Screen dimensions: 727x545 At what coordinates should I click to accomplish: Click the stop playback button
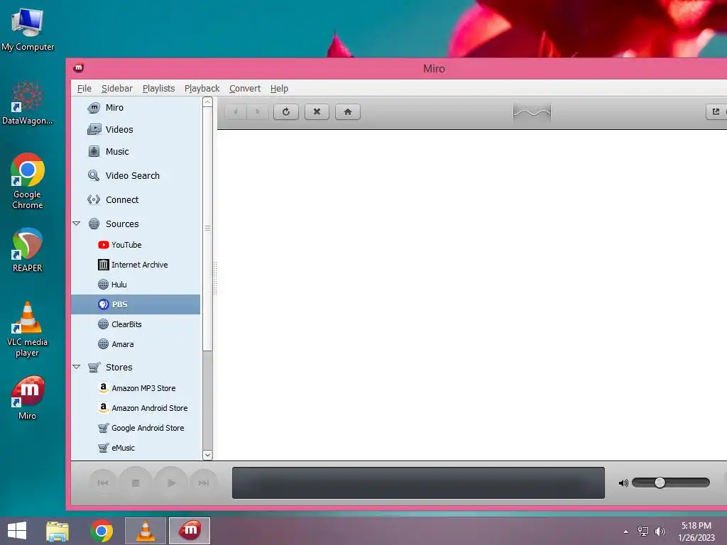pos(136,483)
